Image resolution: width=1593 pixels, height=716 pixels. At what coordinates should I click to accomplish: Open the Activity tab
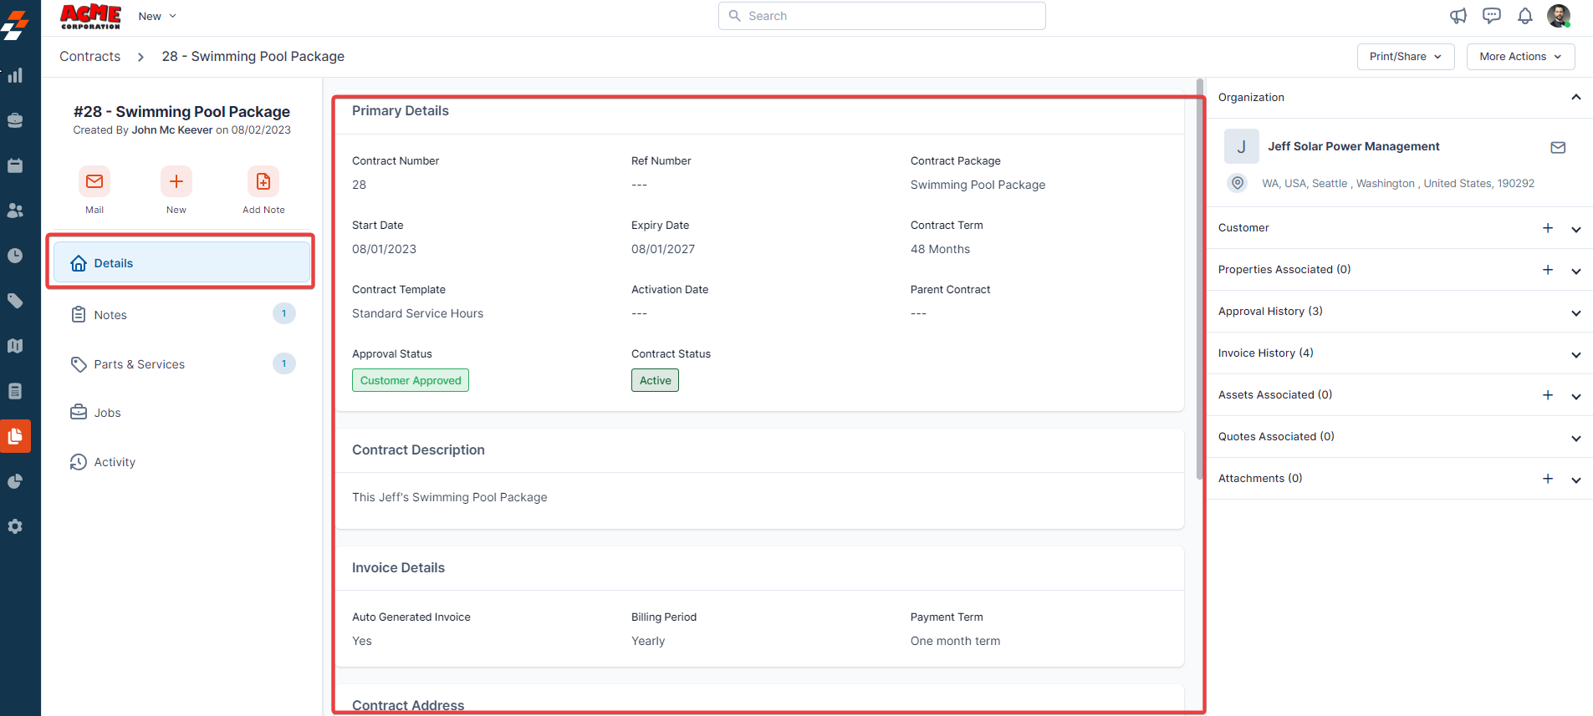pos(115,462)
